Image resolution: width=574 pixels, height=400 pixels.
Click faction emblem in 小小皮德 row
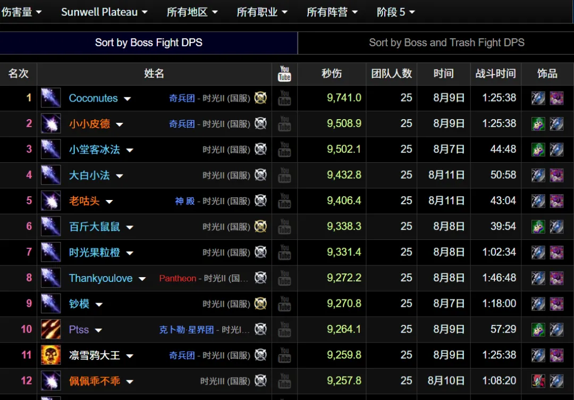tap(260, 123)
